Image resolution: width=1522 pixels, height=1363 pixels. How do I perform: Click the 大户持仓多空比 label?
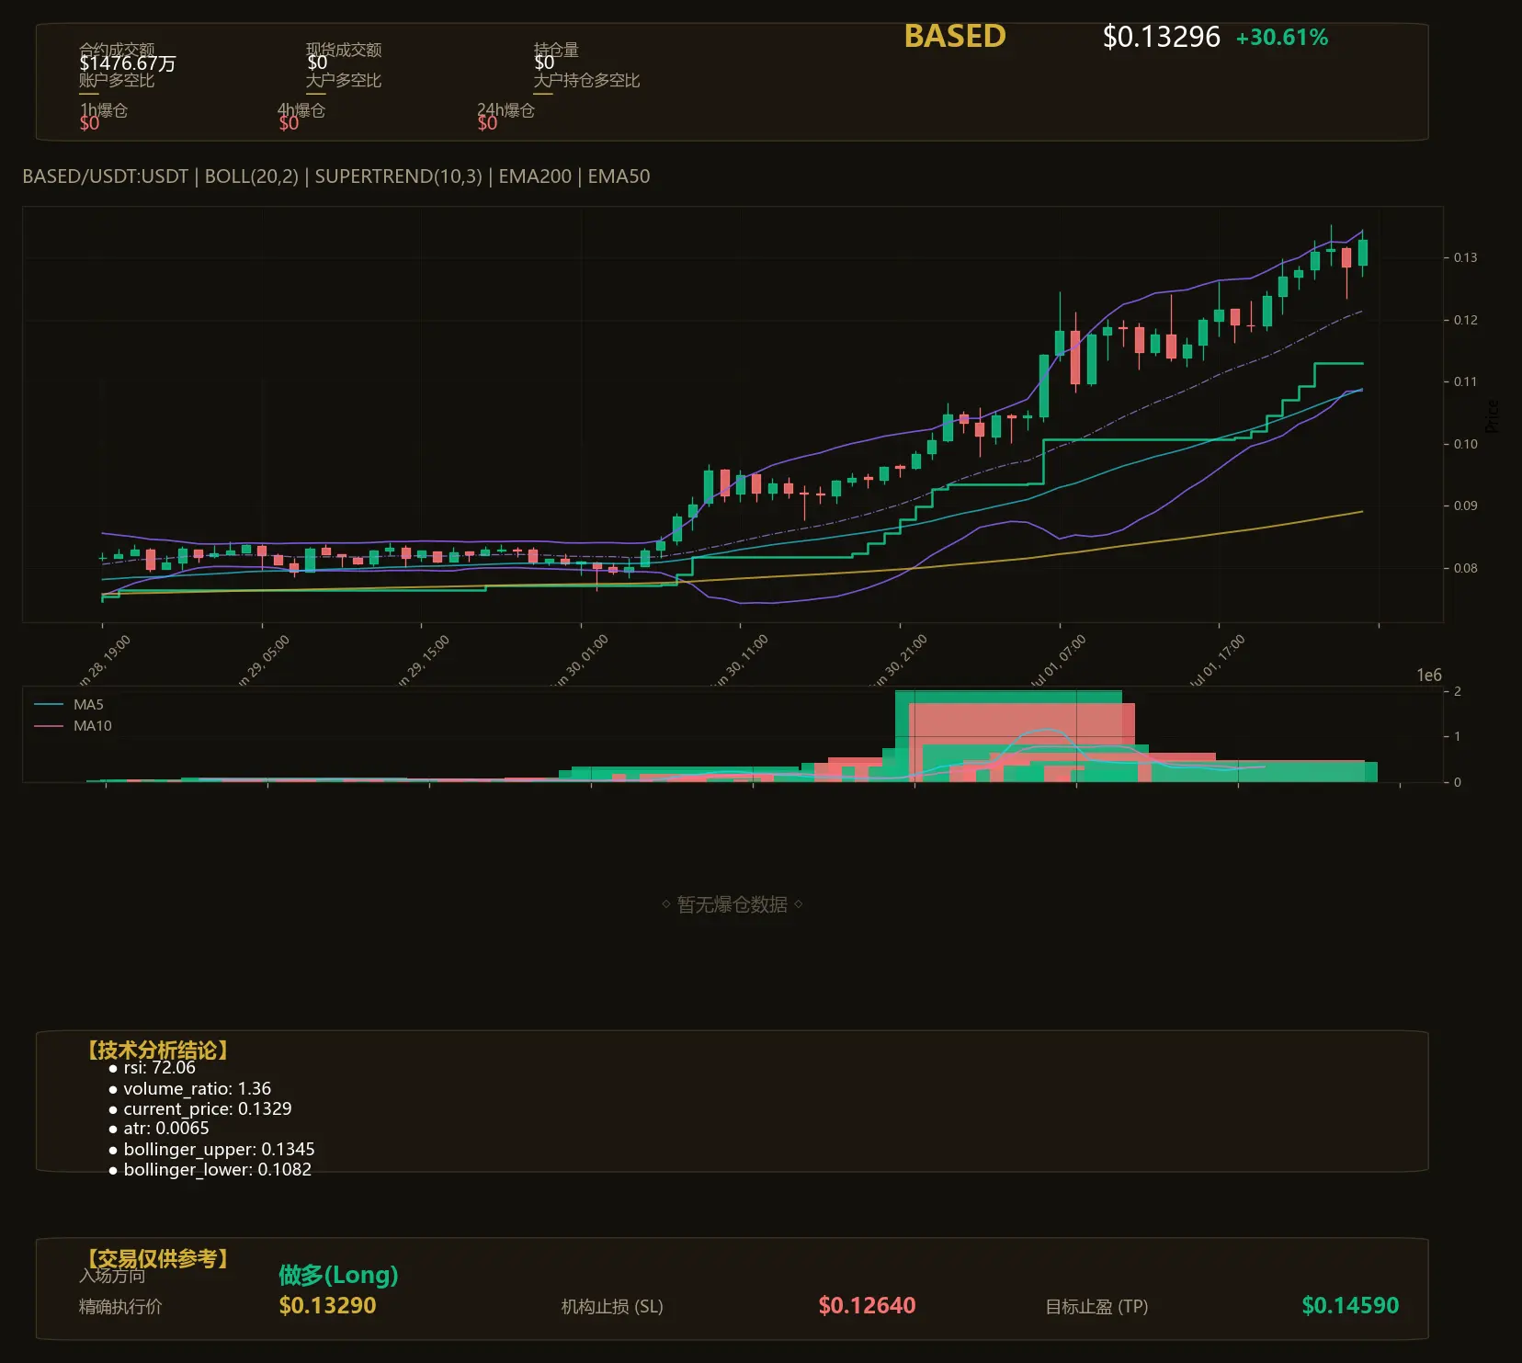coord(586,81)
